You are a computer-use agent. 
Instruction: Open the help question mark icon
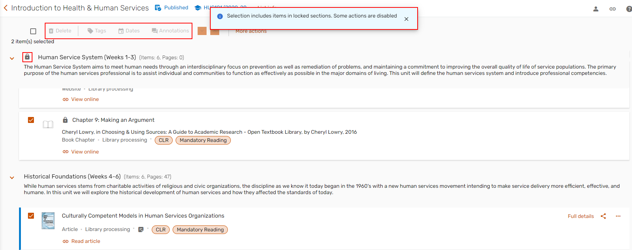click(629, 9)
